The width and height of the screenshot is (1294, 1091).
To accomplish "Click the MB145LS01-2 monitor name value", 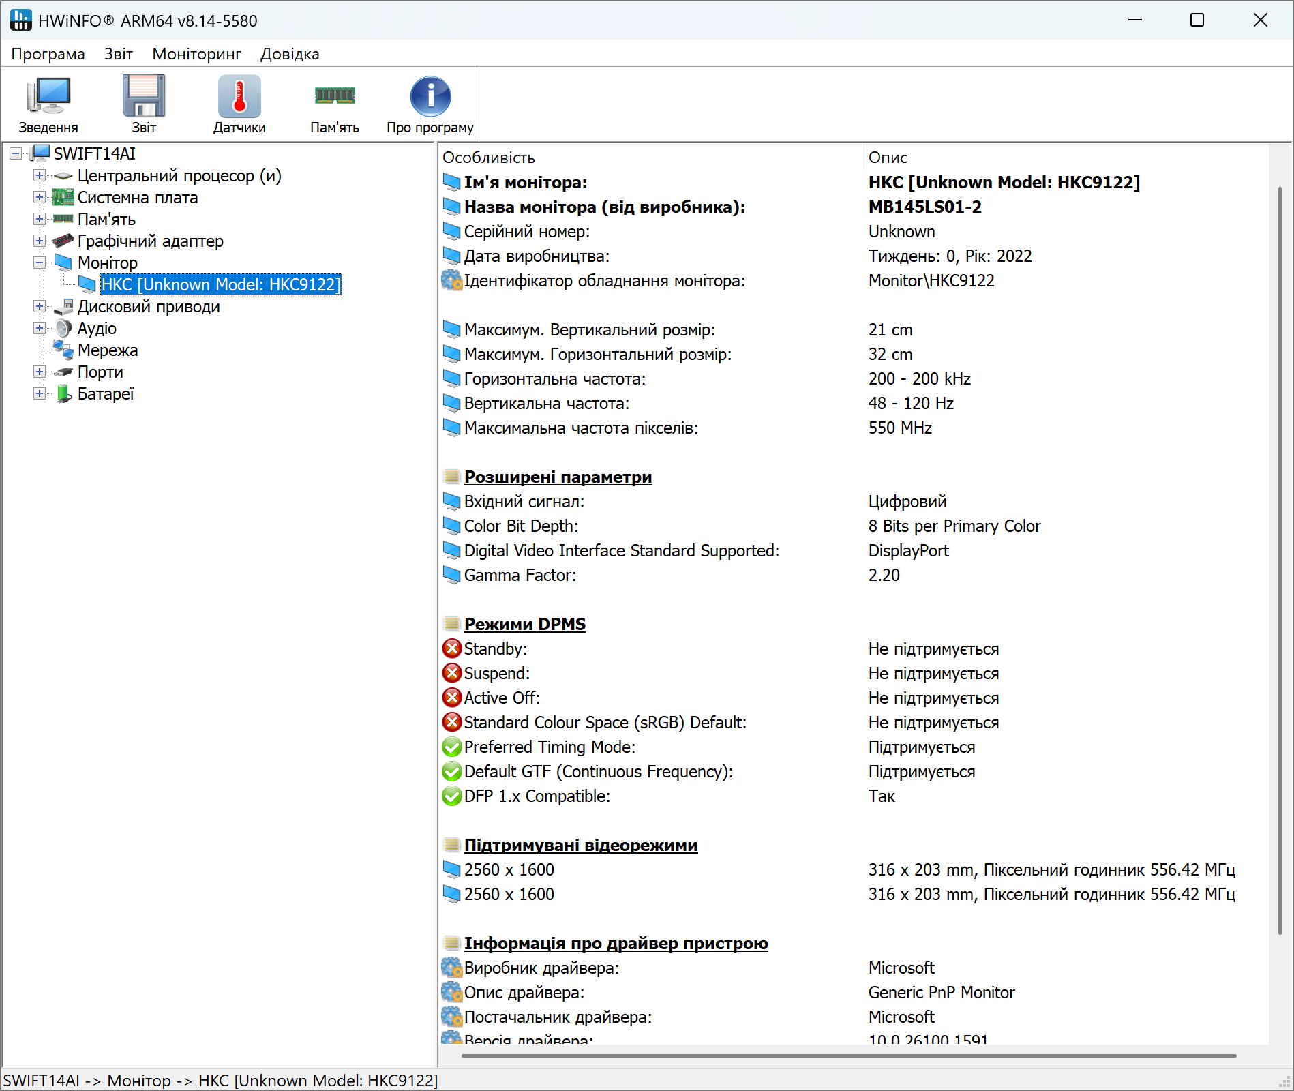I will pyautogui.click(x=924, y=207).
